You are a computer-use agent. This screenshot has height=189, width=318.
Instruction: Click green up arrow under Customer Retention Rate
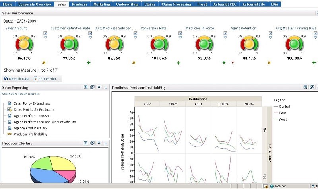(89, 63)
